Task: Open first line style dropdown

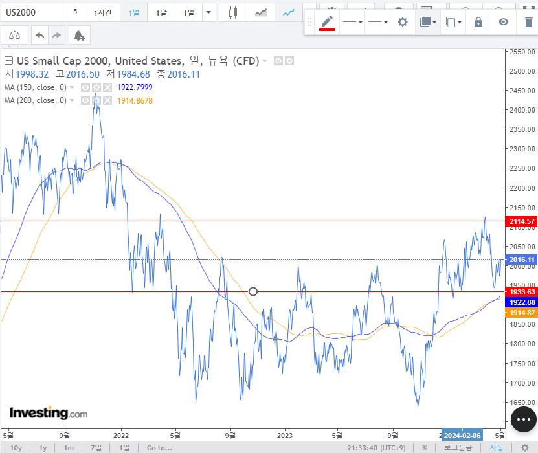Action: [352, 22]
